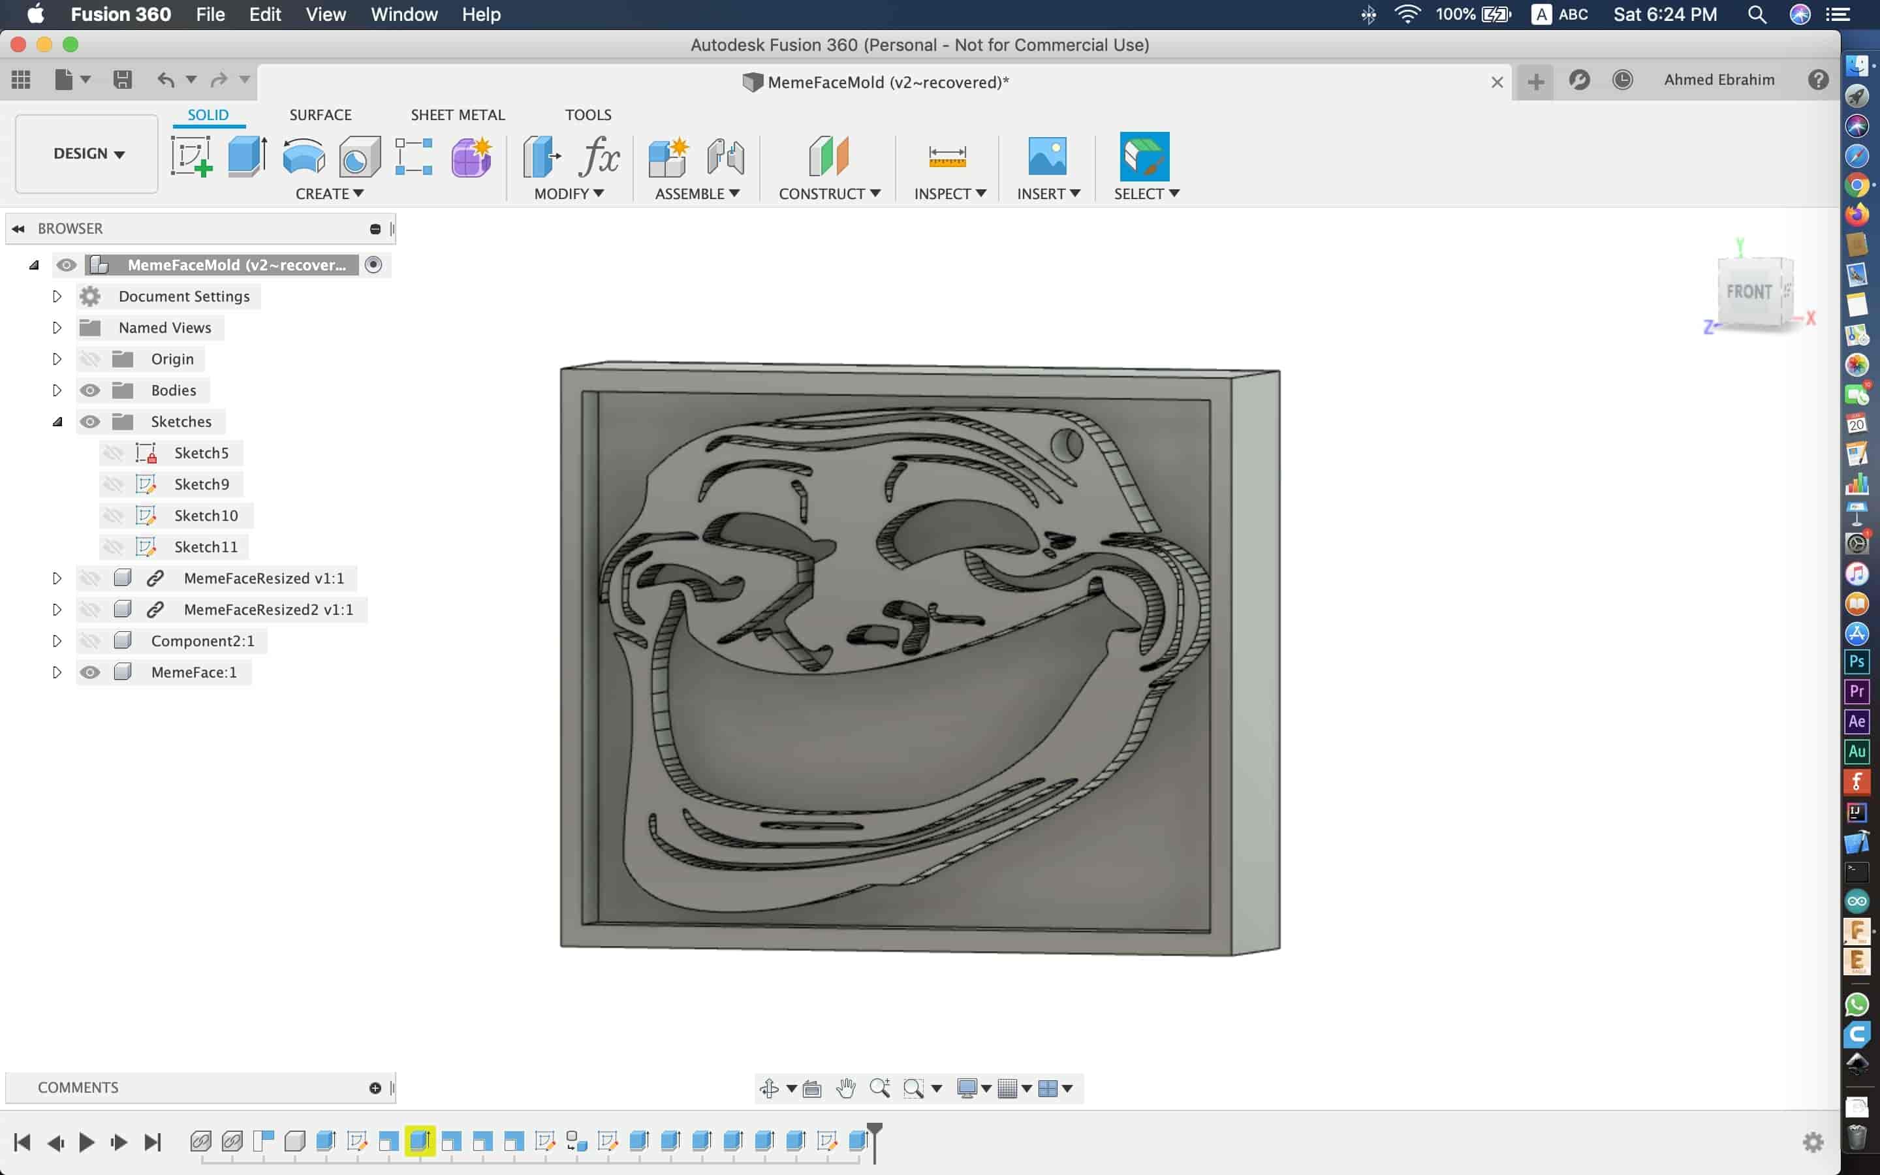Select the Revolve tool icon
Image resolution: width=1880 pixels, height=1175 pixels.
[x=304, y=156]
